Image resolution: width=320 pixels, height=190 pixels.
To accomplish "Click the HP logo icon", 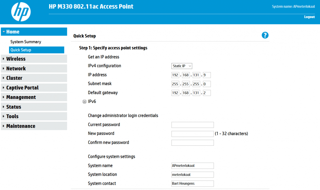I will [x=21, y=12].
